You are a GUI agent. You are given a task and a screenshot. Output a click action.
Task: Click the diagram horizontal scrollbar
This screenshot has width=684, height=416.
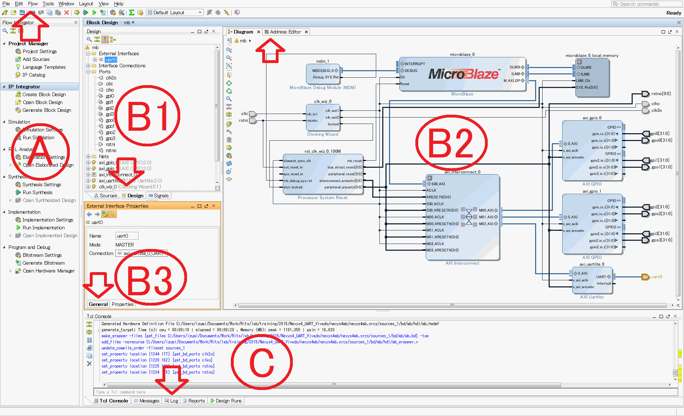[452, 305]
